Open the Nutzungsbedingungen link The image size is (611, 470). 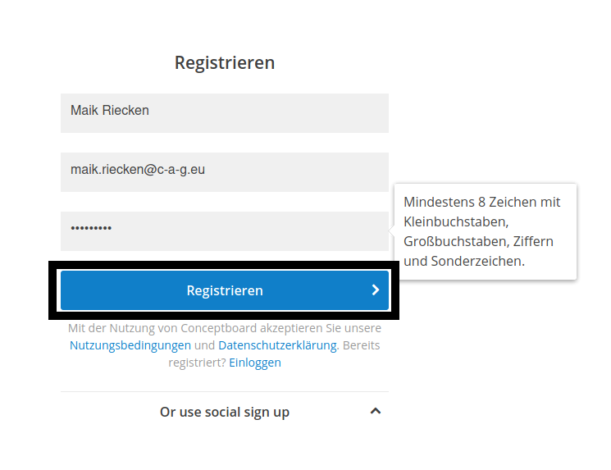(x=130, y=345)
